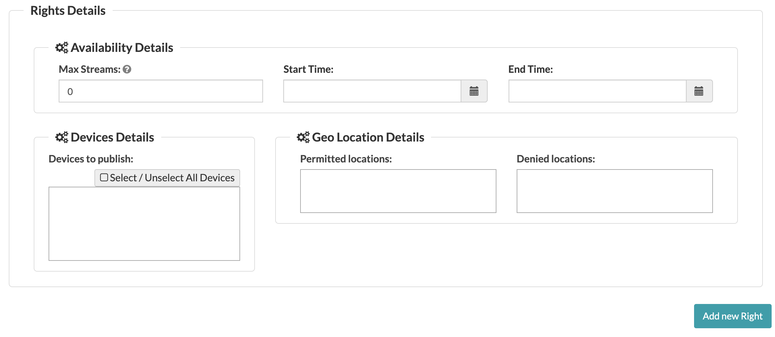Click the Permitted locations label
Viewport: 775px width, 337px height.
pyautogui.click(x=346, y=159)
